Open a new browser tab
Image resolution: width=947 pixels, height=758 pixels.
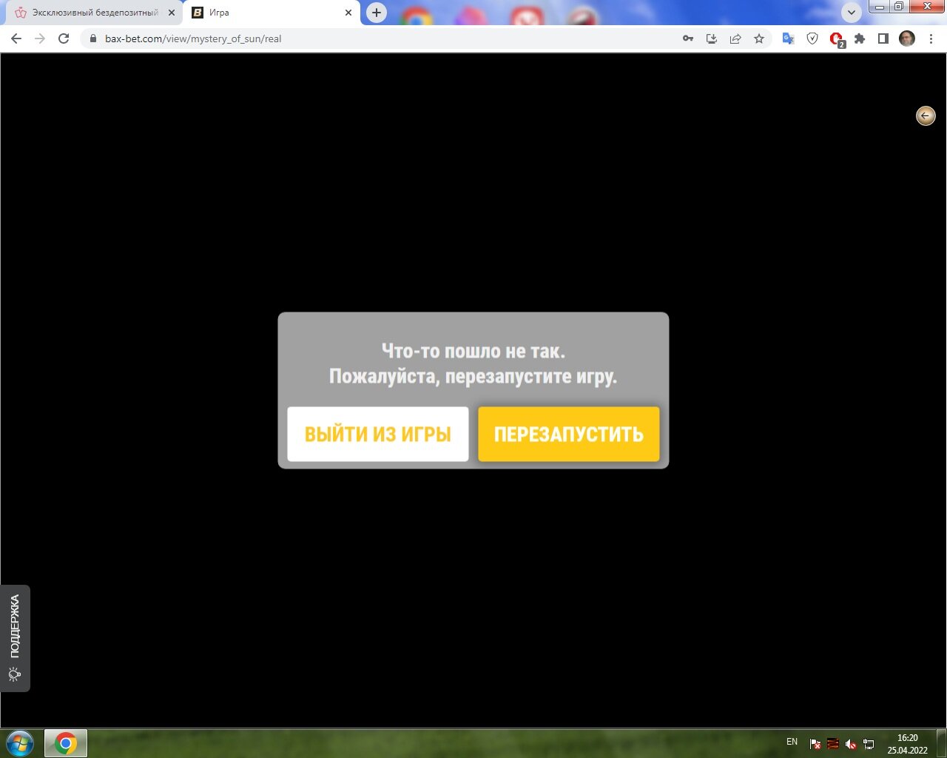(x=377, y=13)
